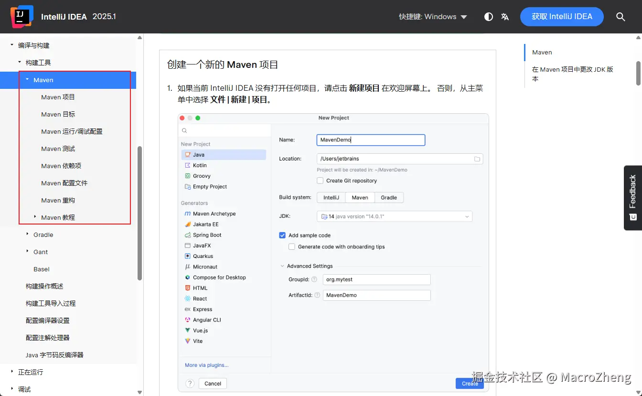Click the help question mark button
Screen dimensions: 642x396
pos(190,384)
